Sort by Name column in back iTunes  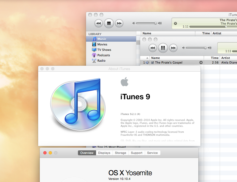pyautogui.click(x=168, y=33)
